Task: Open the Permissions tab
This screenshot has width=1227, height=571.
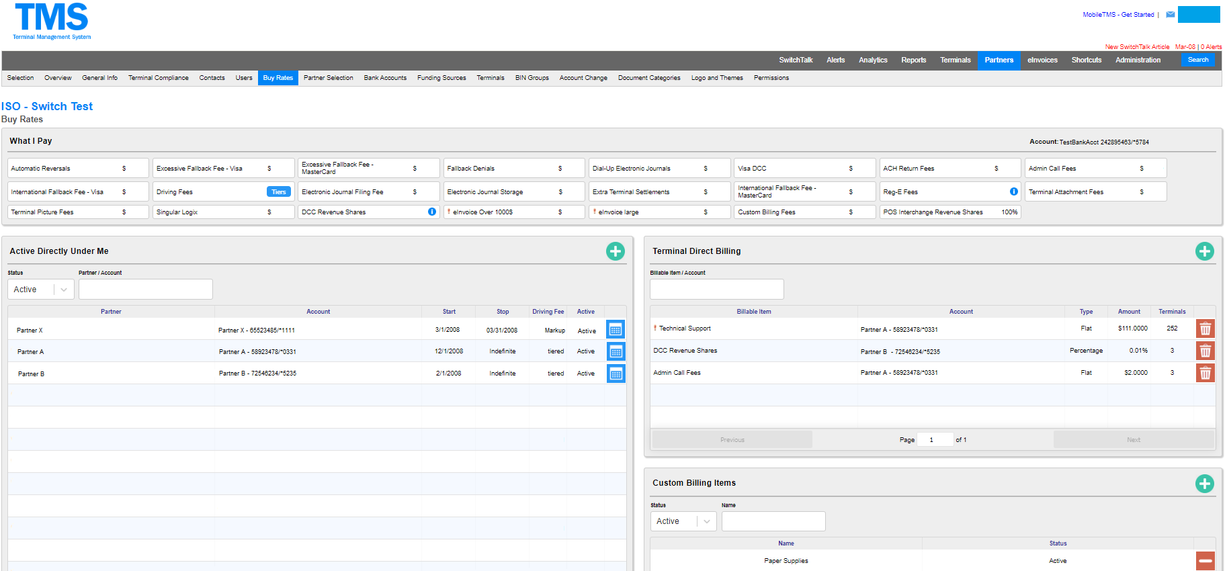Action: tap(771, 78)
